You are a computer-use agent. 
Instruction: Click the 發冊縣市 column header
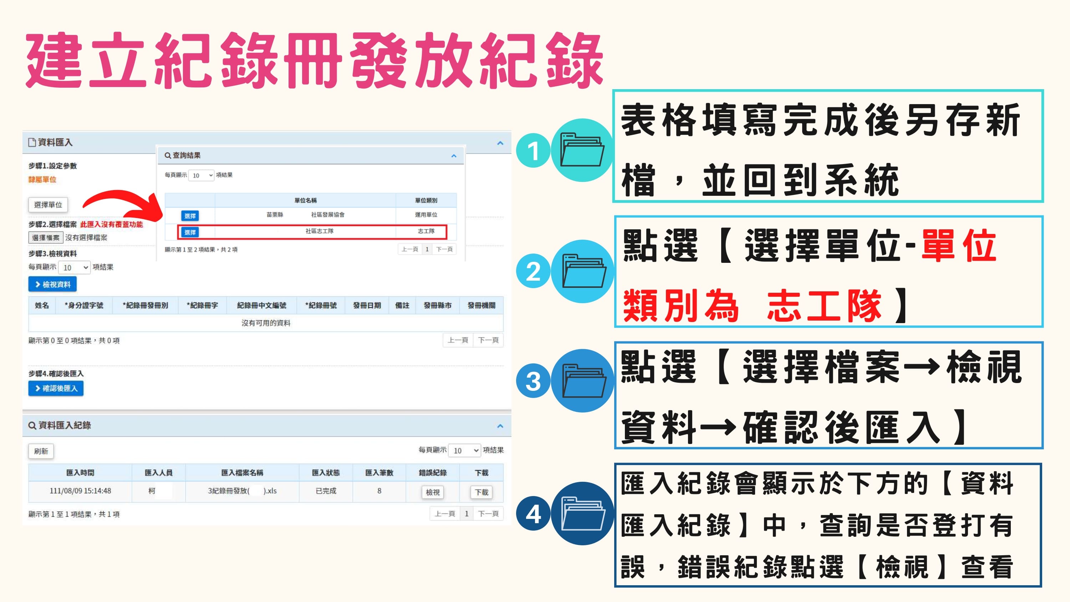tap(437, 305)
